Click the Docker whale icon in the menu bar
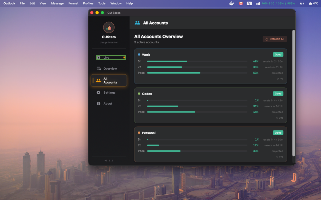The image size is (321, 200). click(x=231, y=3)
